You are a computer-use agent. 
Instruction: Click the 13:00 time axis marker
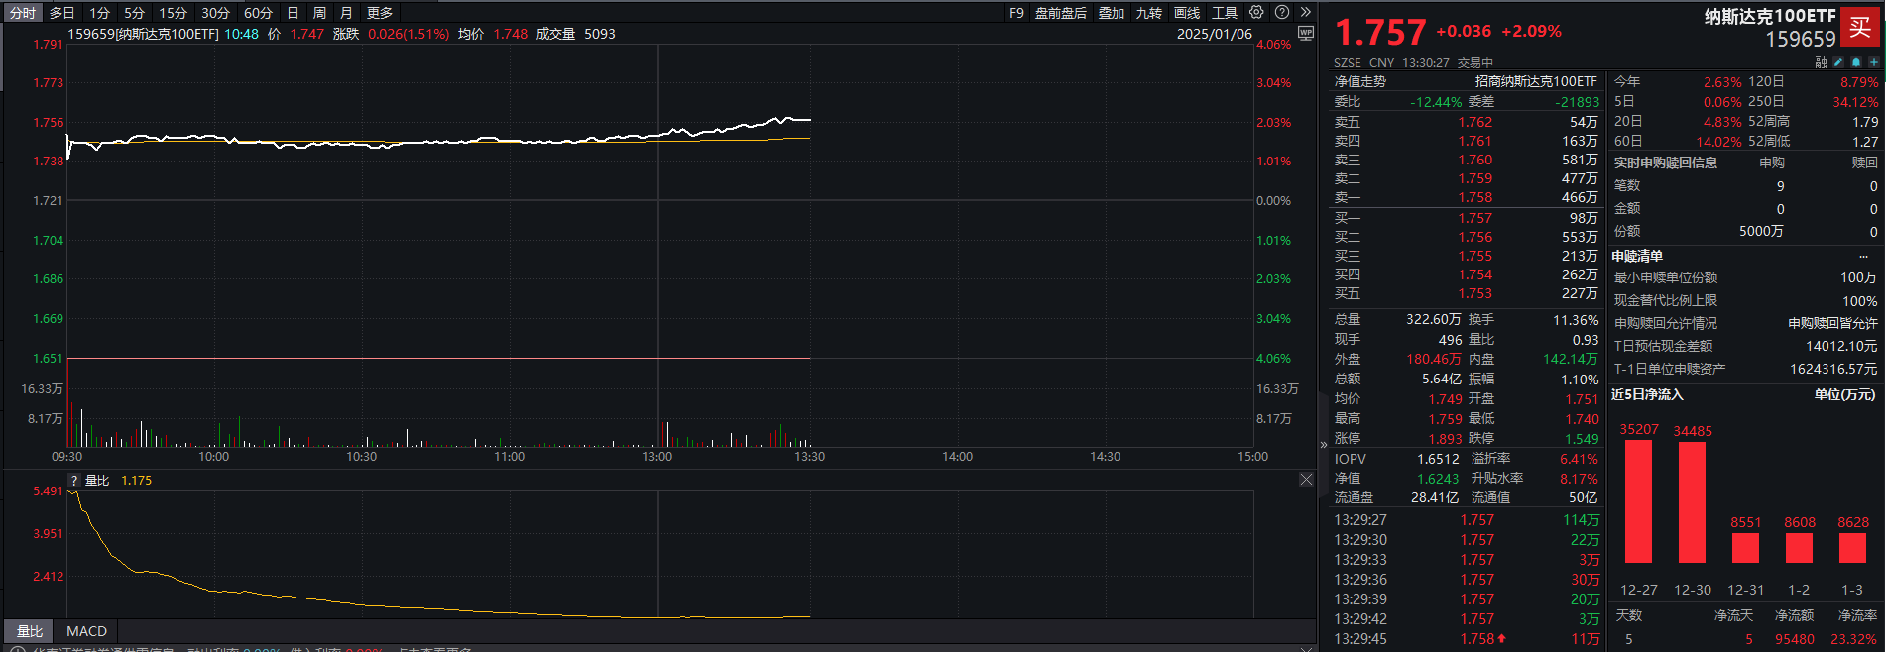tap(656, 457)
